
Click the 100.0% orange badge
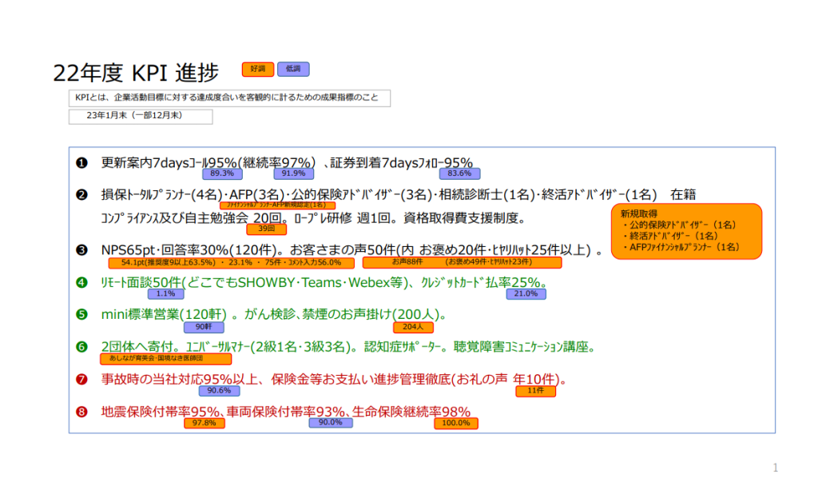pyautogui.click(x=455, y=424)
